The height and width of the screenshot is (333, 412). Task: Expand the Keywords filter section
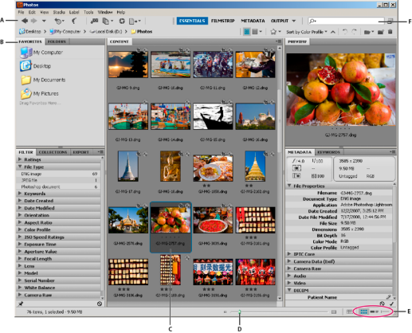(x=20, y=194)
